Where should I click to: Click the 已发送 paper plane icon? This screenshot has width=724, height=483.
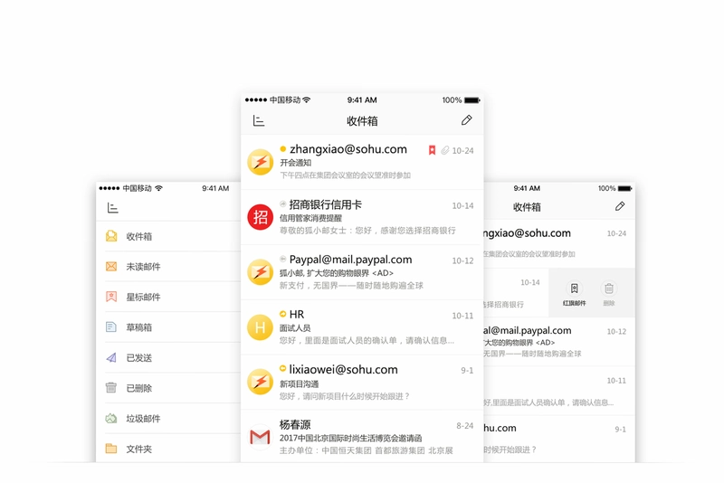[x=111, y=357]
